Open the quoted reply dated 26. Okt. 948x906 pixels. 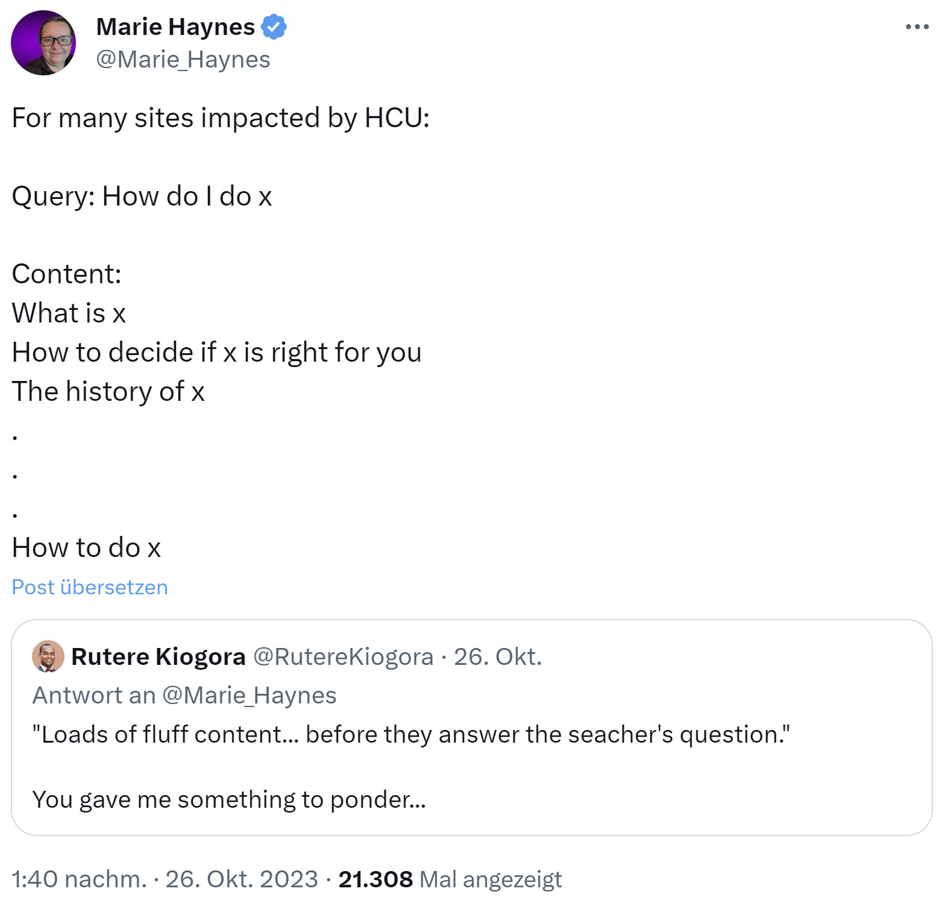(x=497, y=657)
